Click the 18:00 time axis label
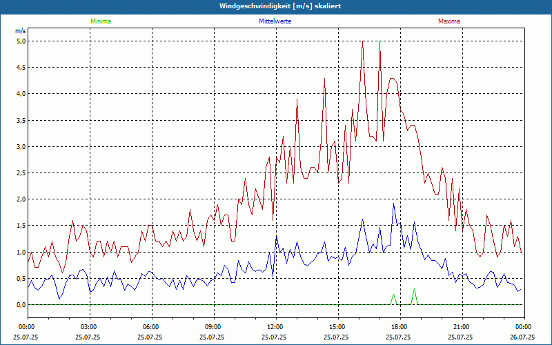 point(400,327)
